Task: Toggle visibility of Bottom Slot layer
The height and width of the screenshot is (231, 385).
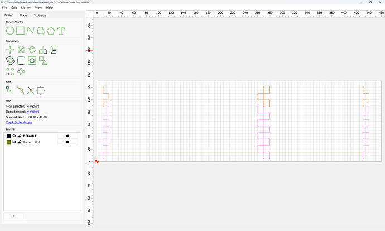Action: (x=14, y=142)
